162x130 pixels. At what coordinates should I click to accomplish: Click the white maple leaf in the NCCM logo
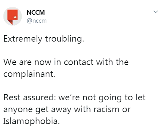[x=15, y=17]
